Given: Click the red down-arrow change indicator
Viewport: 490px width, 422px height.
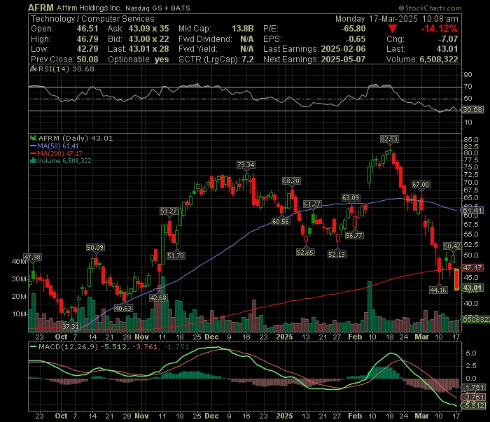Looking at the screenshot, I should tap(393, 29).
